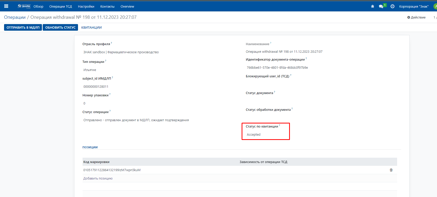The width and height of the screenshot is (437, 197).
Task: Open the Overview menu item
Action: (x=127, y=6)
